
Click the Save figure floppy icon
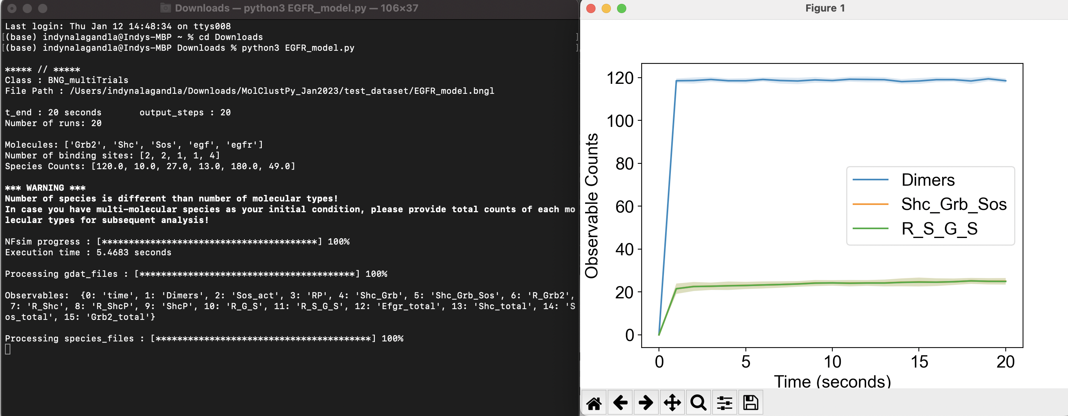point(750,402)
